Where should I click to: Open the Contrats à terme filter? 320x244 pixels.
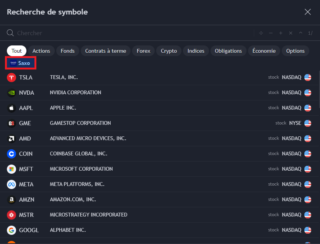point(106,51)
